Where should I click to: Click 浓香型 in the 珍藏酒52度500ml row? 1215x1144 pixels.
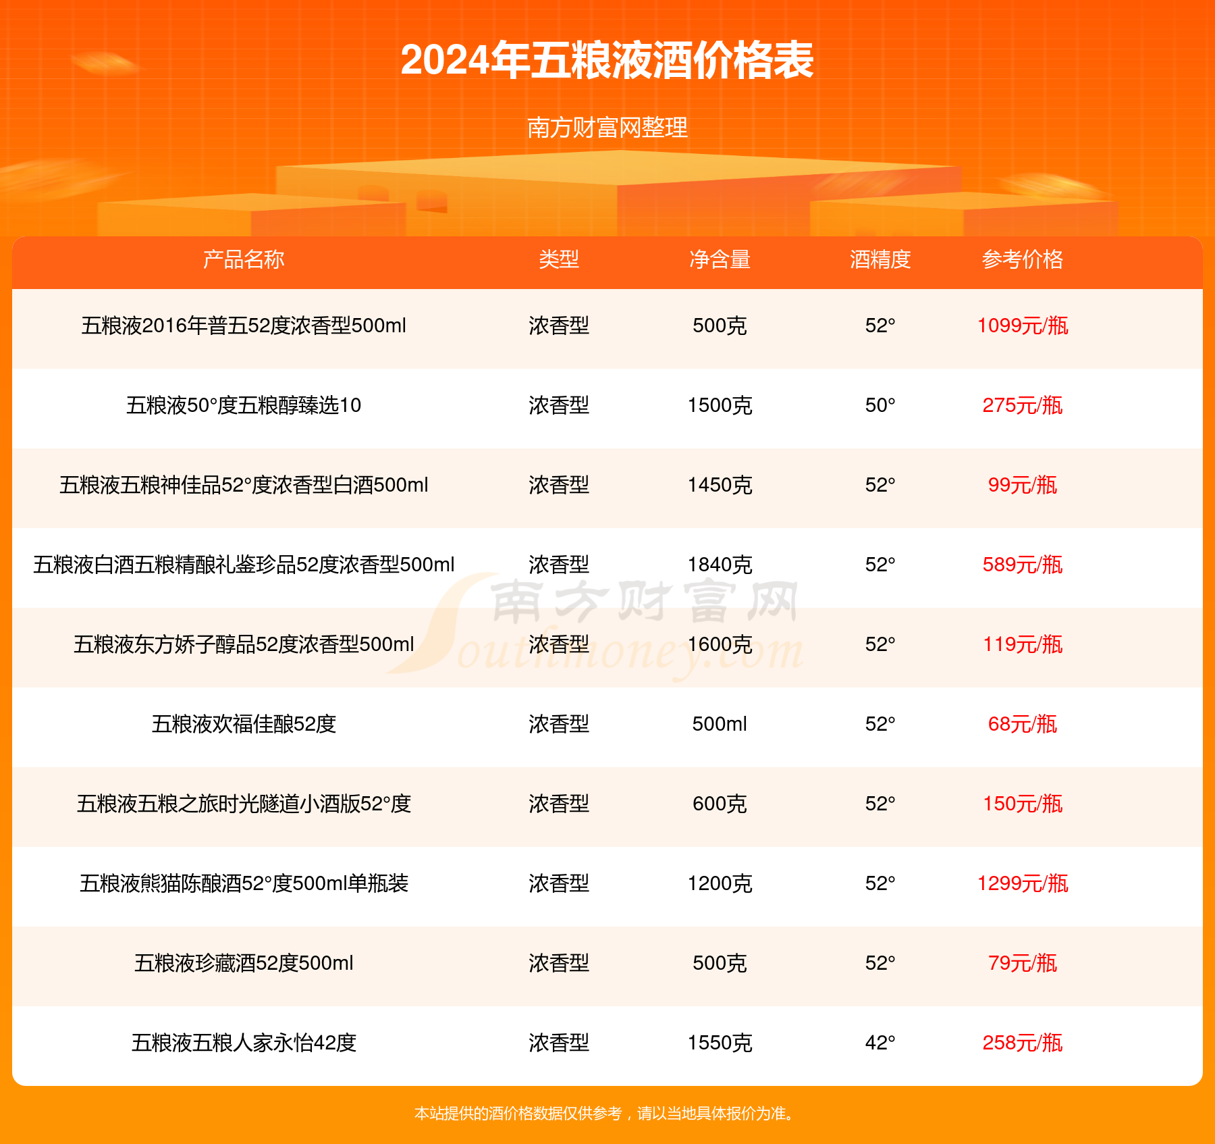pyautogui.click(x=559, y=963)
